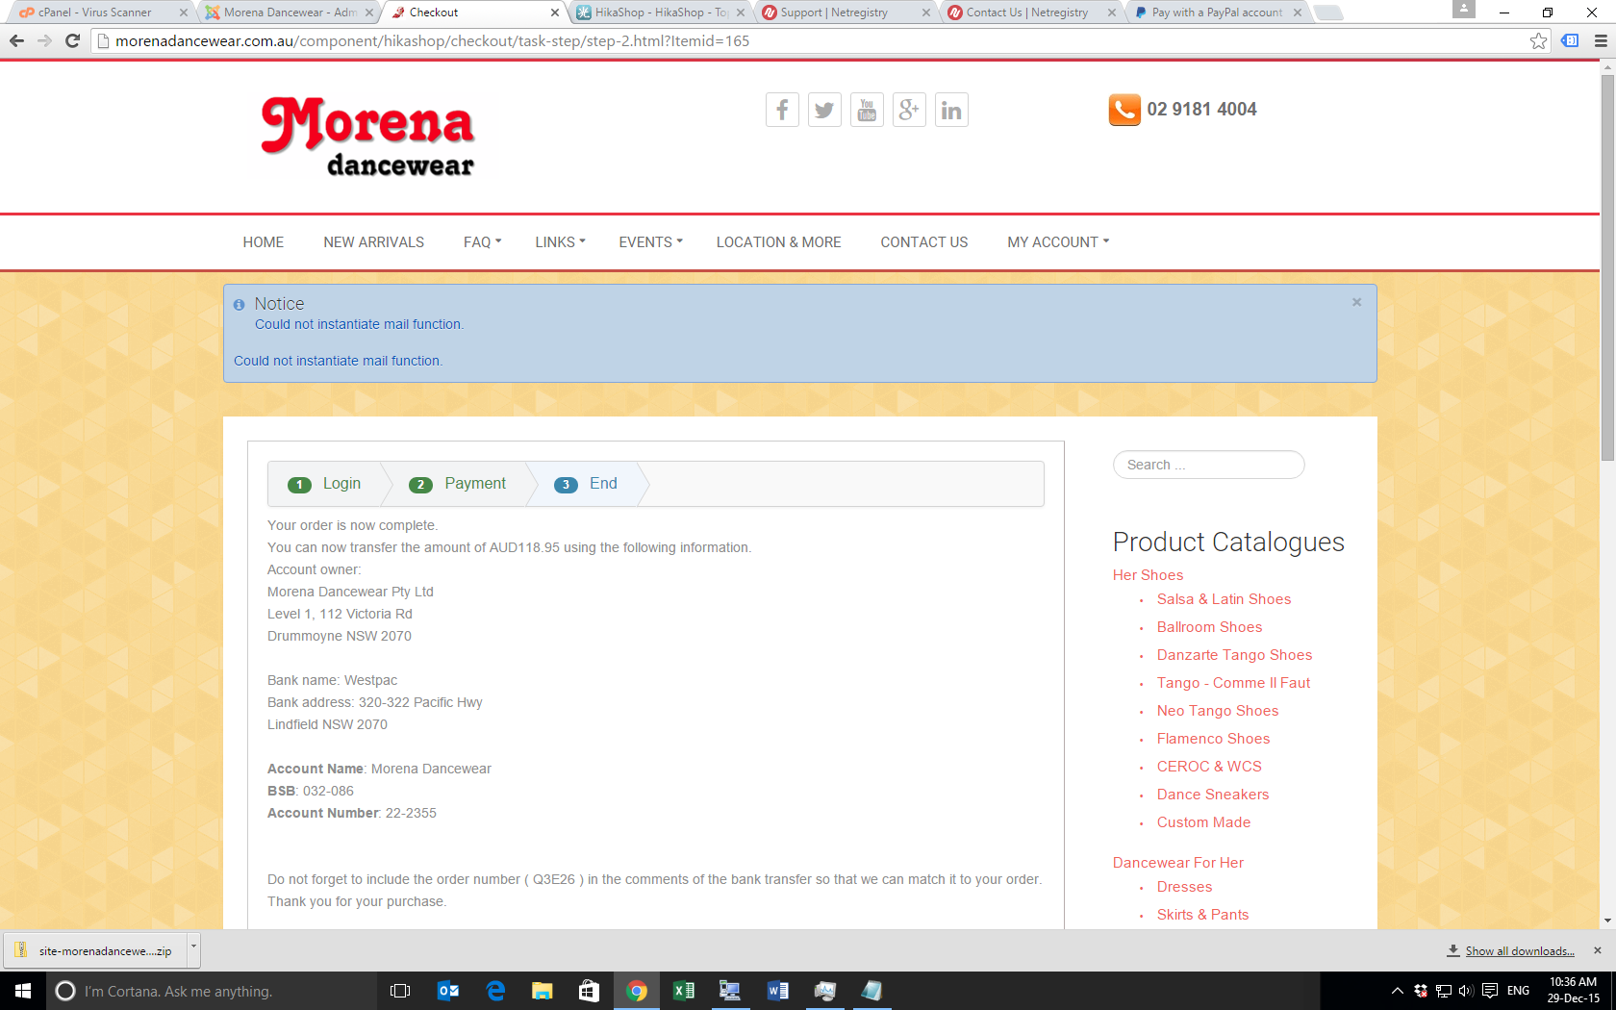Open the CONTACT US page
1616x1010 pixels.
[924, 242]
